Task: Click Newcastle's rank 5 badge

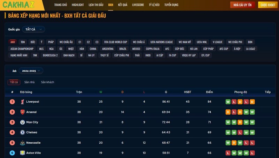Action: pos(12,143)
